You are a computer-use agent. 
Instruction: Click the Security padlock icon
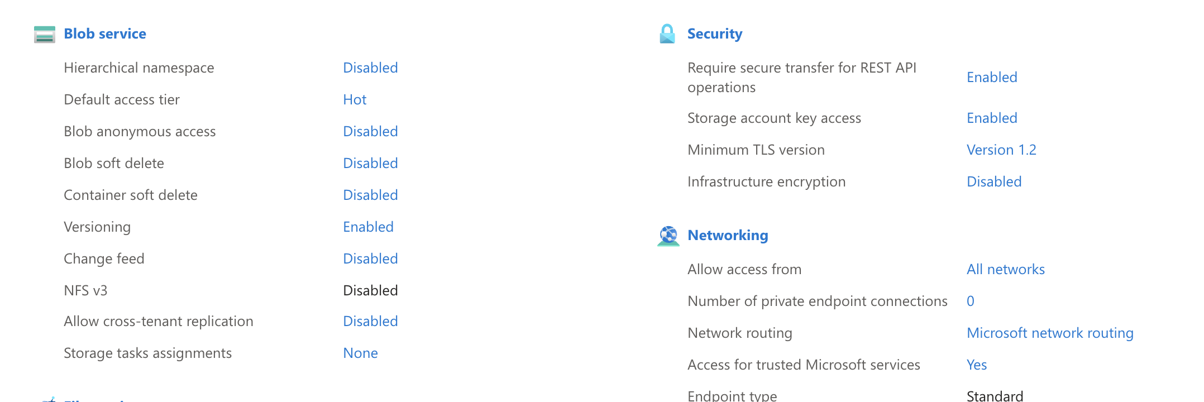point(667,33)
